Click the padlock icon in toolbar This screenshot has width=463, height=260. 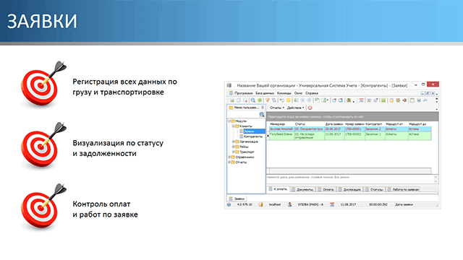pyautogui.click(x=391, y=100)
